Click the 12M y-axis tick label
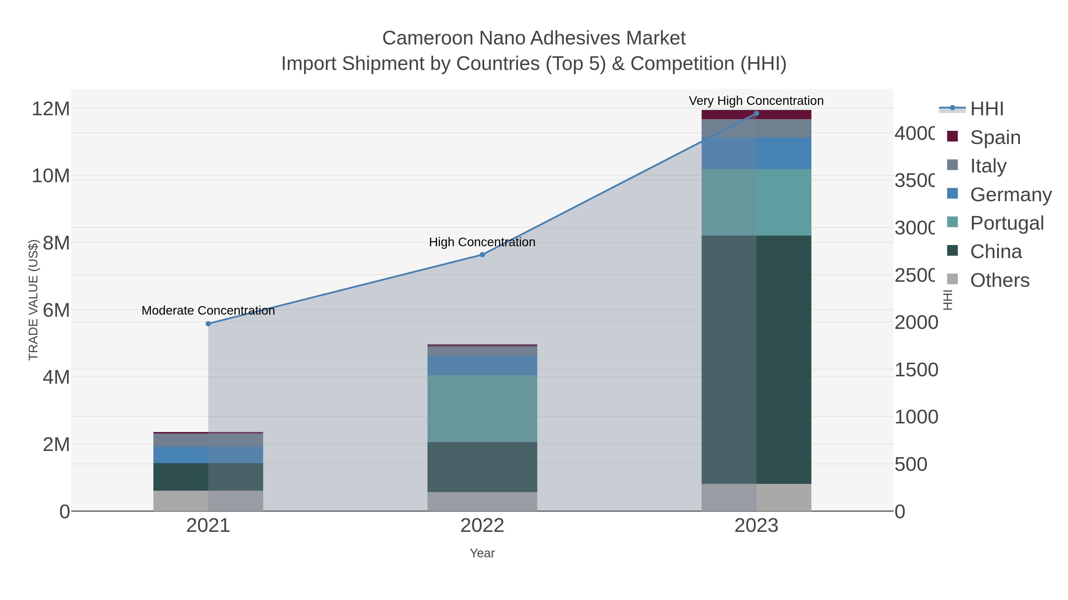This screenshot has height=600, width=1068. [x=50, y=109]
